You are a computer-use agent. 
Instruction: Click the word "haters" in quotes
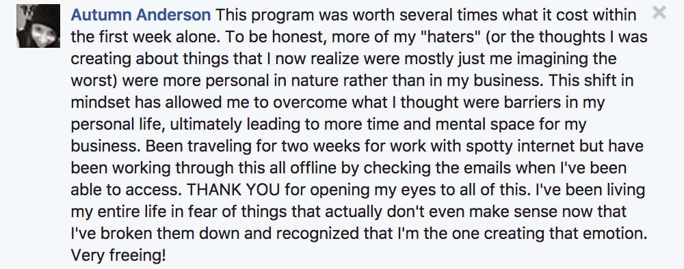click(447, 37)
